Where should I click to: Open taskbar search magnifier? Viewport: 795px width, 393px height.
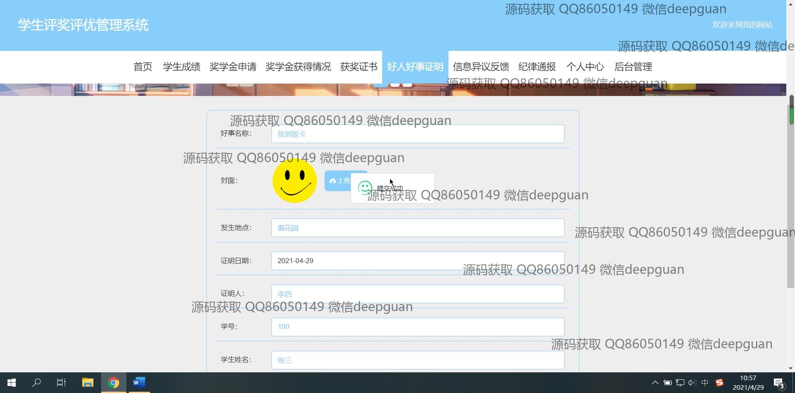(36, 383)
